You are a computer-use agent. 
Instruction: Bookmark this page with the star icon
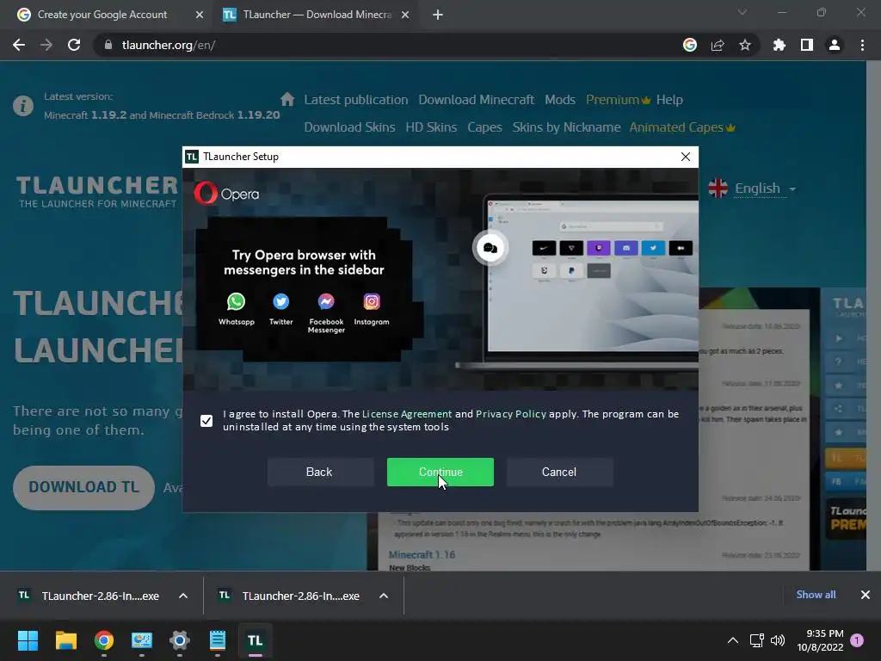click(x=745, y=45)
